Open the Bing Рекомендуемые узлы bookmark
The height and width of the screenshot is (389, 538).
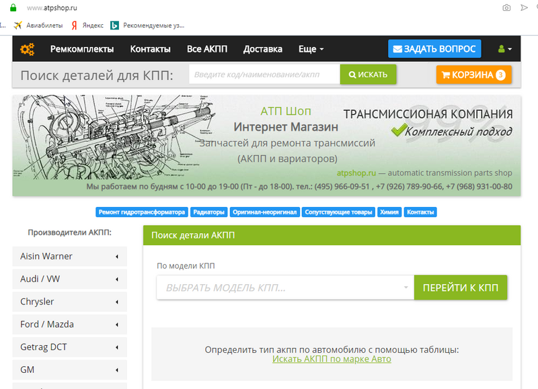[x=147, y=26]
